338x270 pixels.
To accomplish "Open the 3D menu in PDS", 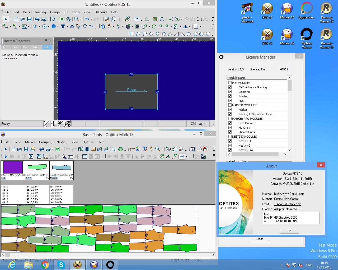I will click(x=66, y=12).
